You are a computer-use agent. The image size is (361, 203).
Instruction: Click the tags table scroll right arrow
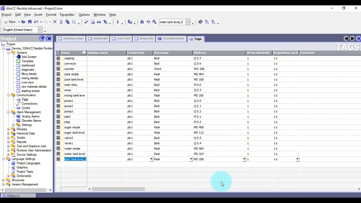359,189
